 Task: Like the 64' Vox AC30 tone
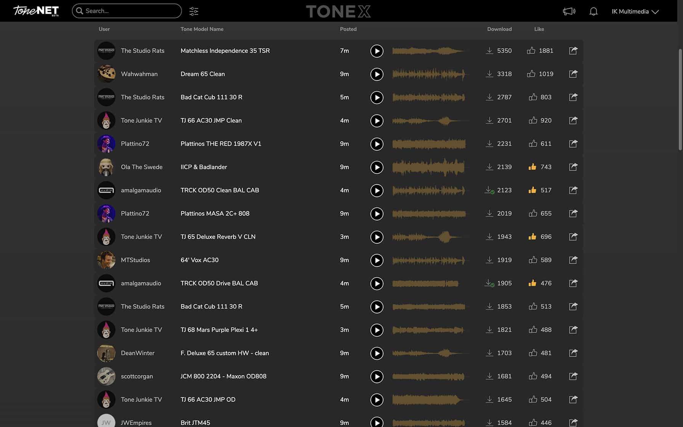(x=533, y=260)
